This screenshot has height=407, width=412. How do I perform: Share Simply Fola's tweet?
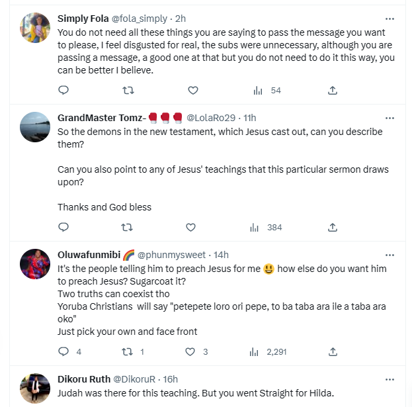point(333,90)
